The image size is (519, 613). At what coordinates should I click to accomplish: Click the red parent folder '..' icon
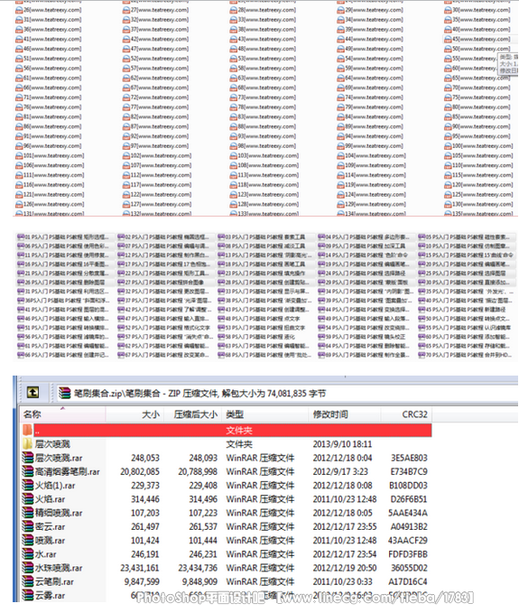coord(27,430)
